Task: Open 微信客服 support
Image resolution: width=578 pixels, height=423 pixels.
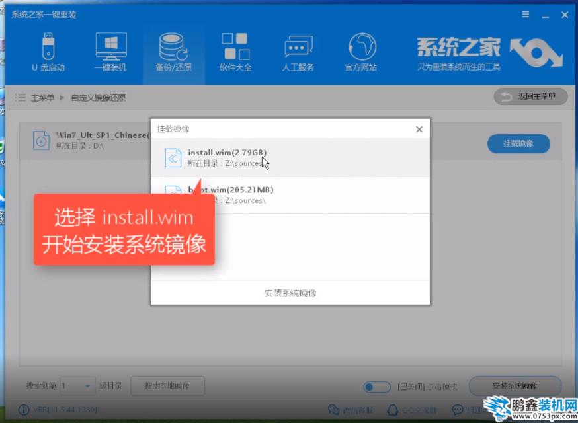Action: tap(351, 410)
